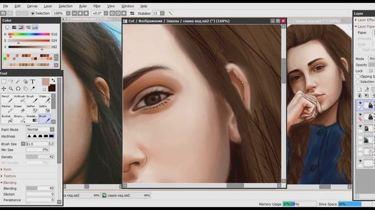This screenshot has width=375, height=210.
Task: Hide the top layer with its eye icon
Action: (x=360, y=103)
